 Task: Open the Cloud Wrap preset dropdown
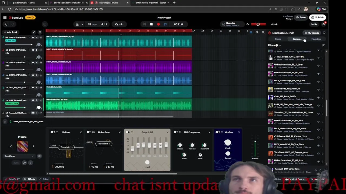[x=19, y=156]
